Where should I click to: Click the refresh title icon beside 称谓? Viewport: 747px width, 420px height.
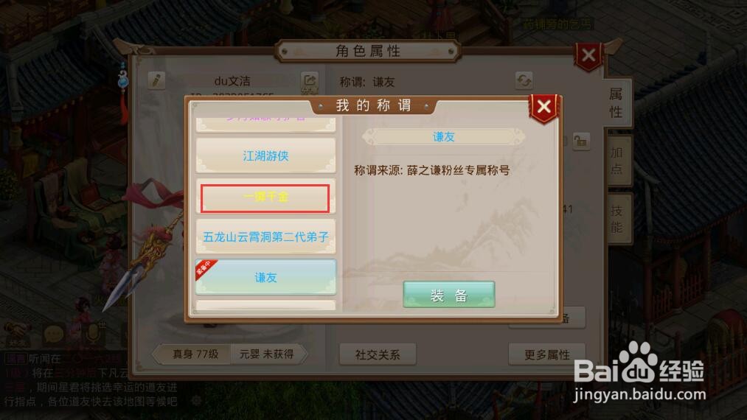(524, 80)
